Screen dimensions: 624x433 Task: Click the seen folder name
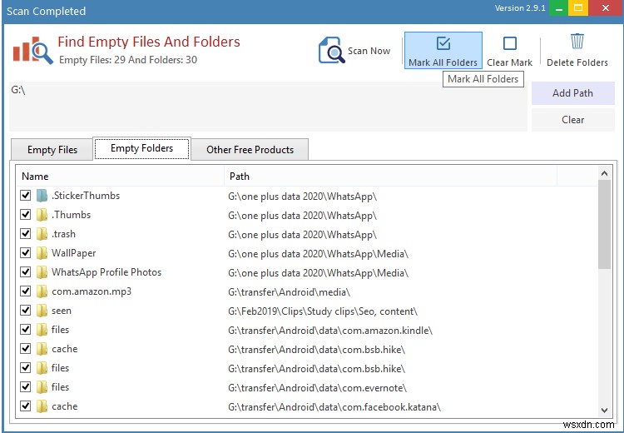[x=62, y=311]
